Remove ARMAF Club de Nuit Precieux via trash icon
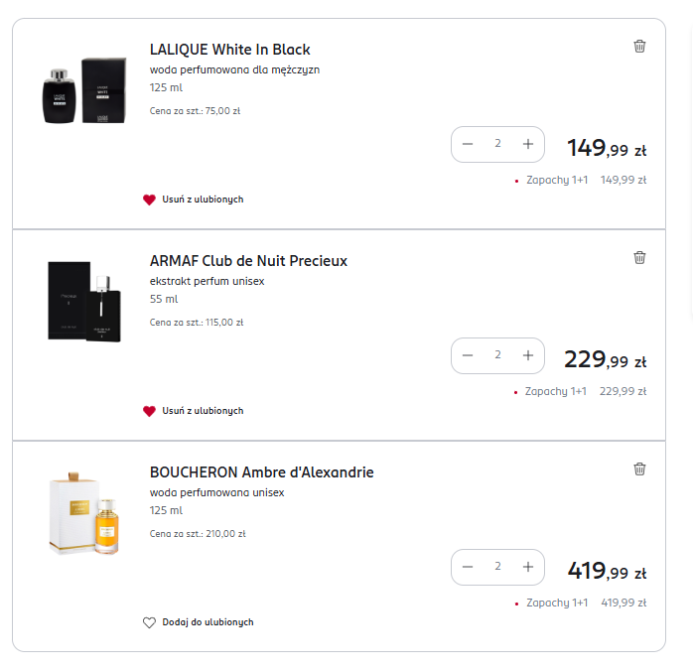693x671 pixels. (639, 257)
